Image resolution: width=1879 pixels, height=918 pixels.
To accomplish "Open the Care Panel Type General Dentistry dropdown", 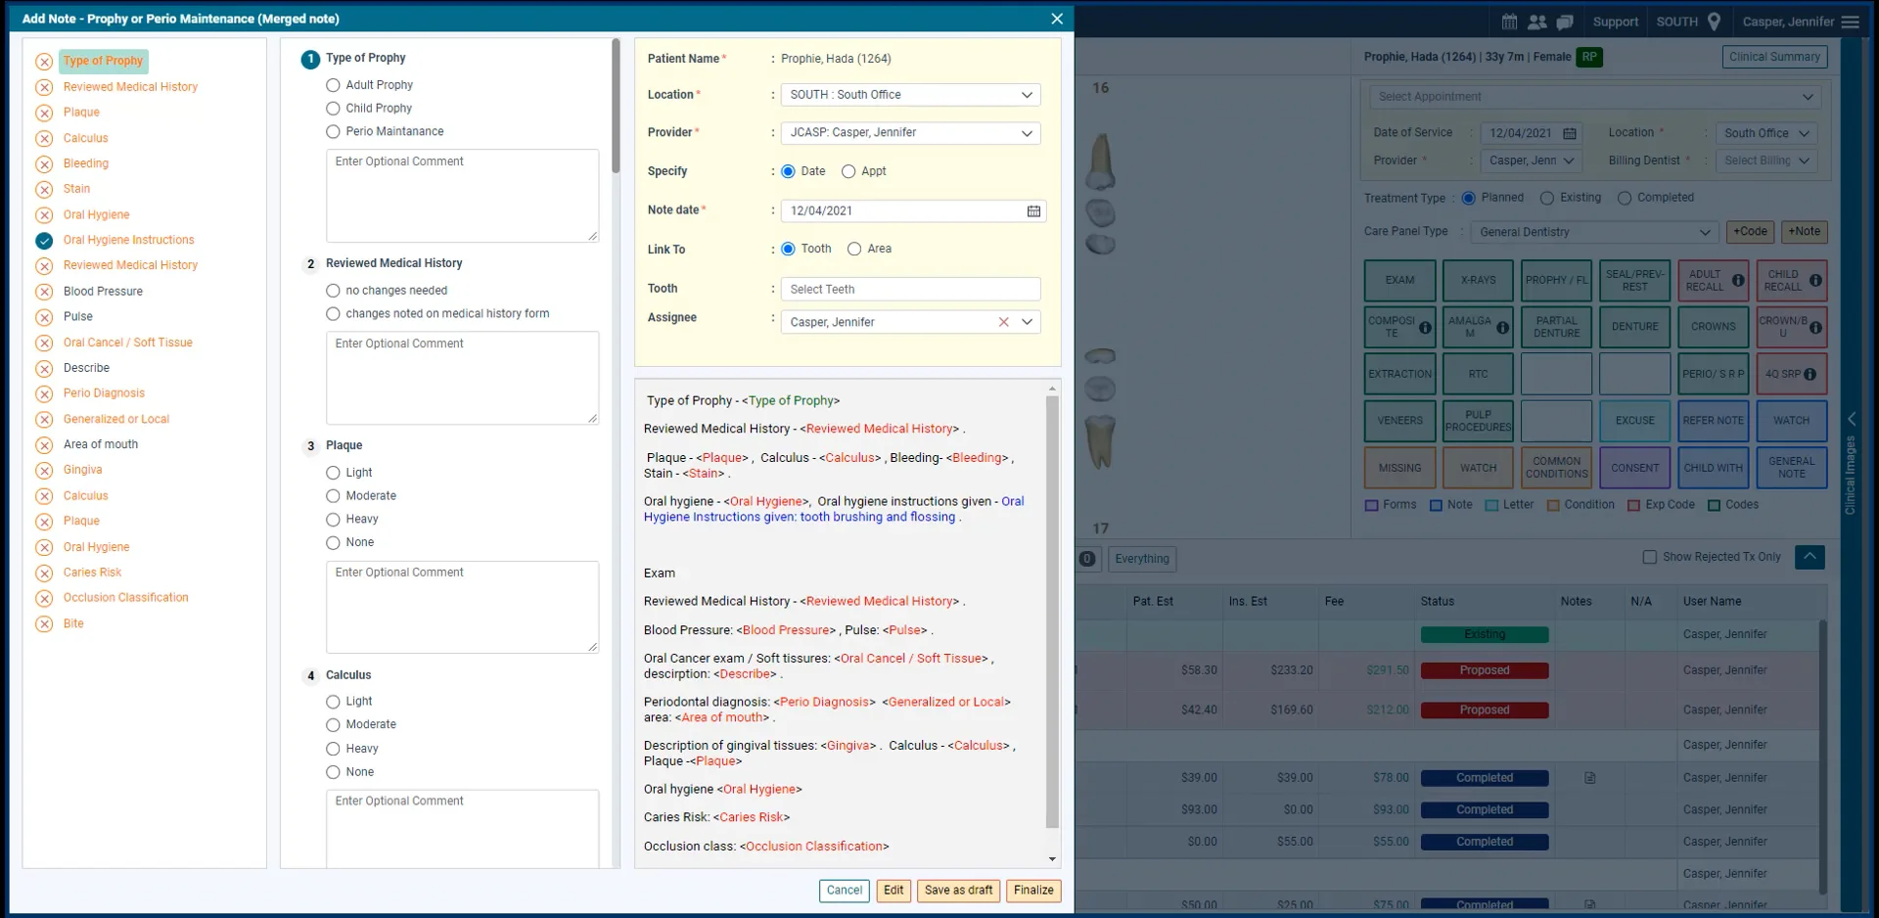I will point(1594,232).
